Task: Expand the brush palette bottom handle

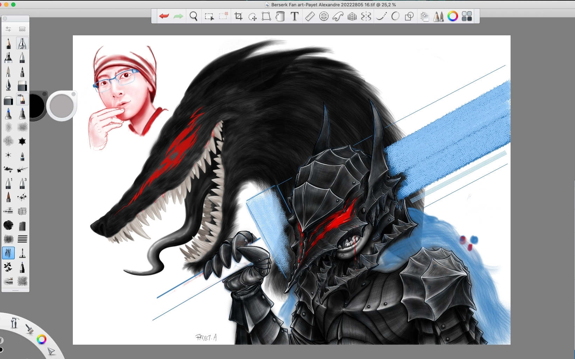Action: [15, 290]
